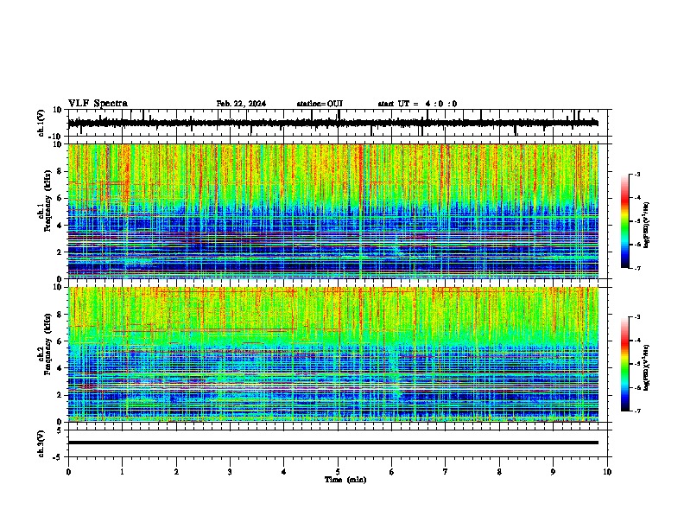This screenshot has width=684, height=529.
Task: Click the "ch.1(V)" waveform axis label
Action: pyautogui.click(x=41, y=123)
